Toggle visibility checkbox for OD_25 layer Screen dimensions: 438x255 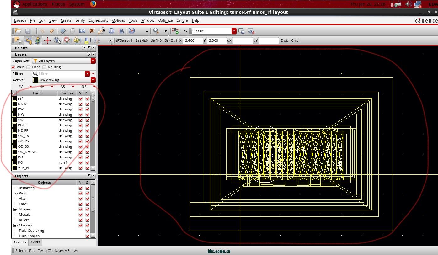pos(81,141)
